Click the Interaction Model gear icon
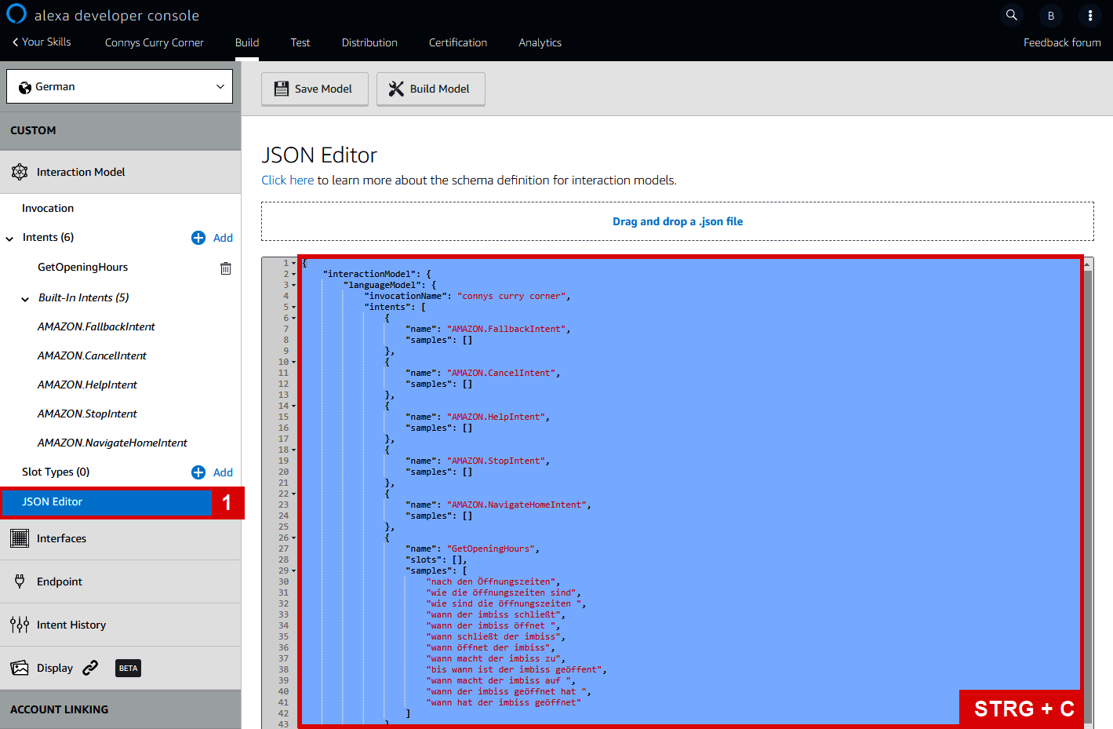Viewport: 1113px width, 729px height. [20, 172]
